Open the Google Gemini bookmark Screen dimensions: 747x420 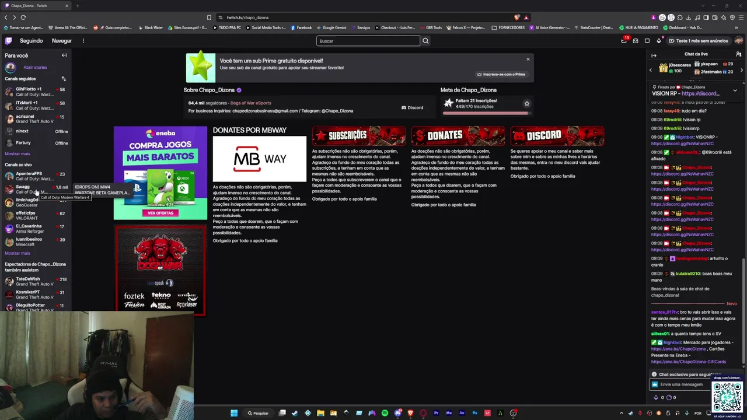pos(331,27)
